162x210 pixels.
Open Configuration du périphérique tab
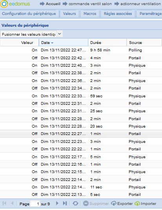coord(29,13)
